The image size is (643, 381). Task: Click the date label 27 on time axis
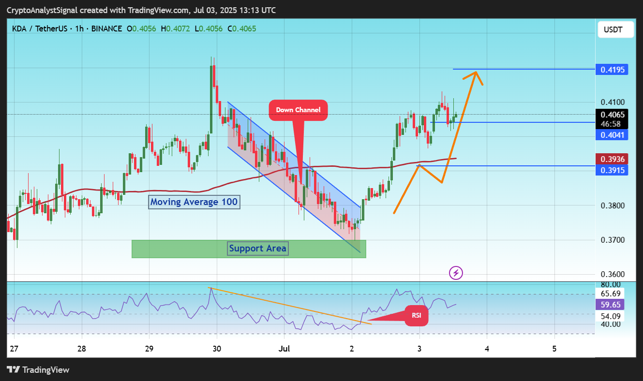click(14, 349)
